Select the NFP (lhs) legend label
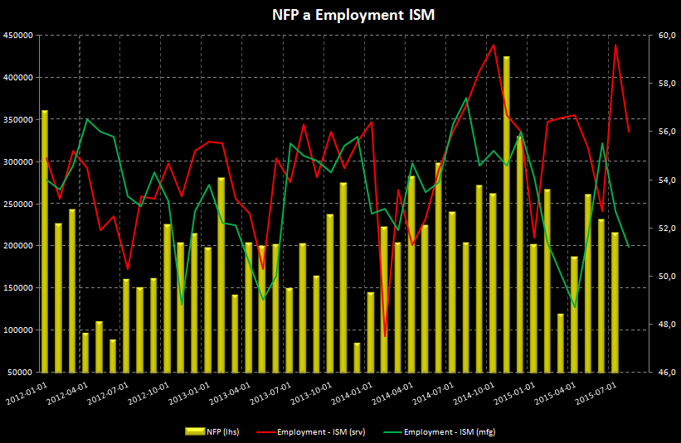The height and width of the screenshot is (443, 681). tap(223, 431)
